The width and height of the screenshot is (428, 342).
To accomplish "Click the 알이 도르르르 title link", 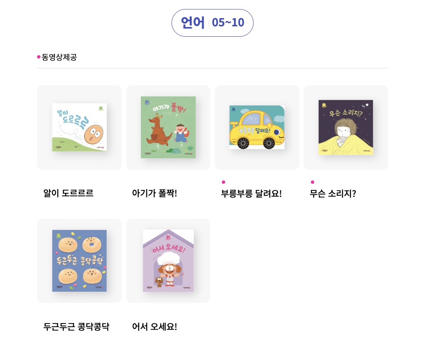I will 68,193.
